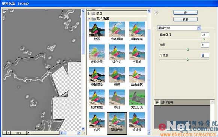Click the filter list scroll down arrow
218x137 pixels.
pos(149,133)
